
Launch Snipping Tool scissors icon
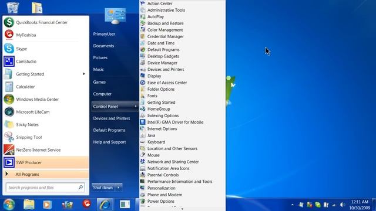point(9,137)
